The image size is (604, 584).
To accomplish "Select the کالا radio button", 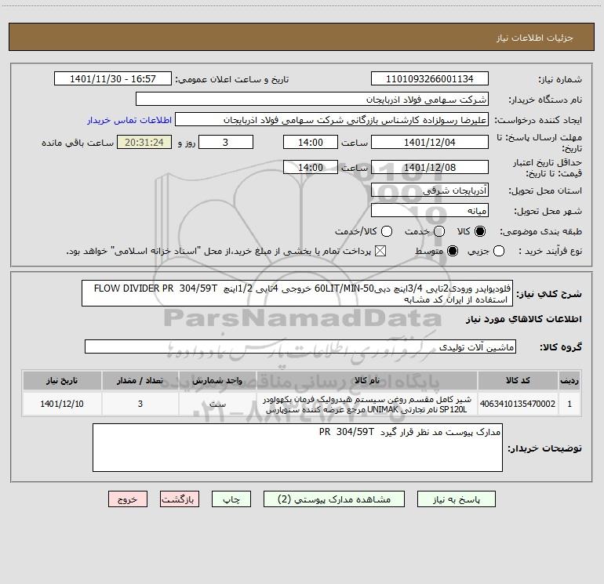I will 480,231.
